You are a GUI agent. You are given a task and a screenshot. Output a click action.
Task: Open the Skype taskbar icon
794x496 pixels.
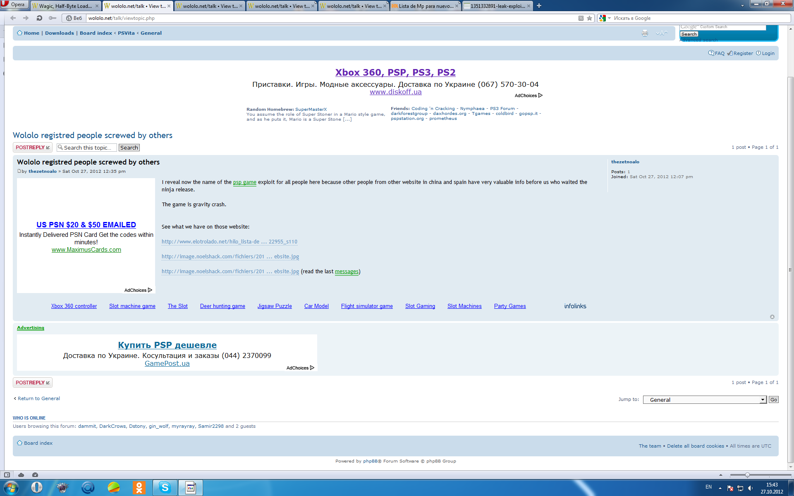pyautogui.click(x=165, y=488)
